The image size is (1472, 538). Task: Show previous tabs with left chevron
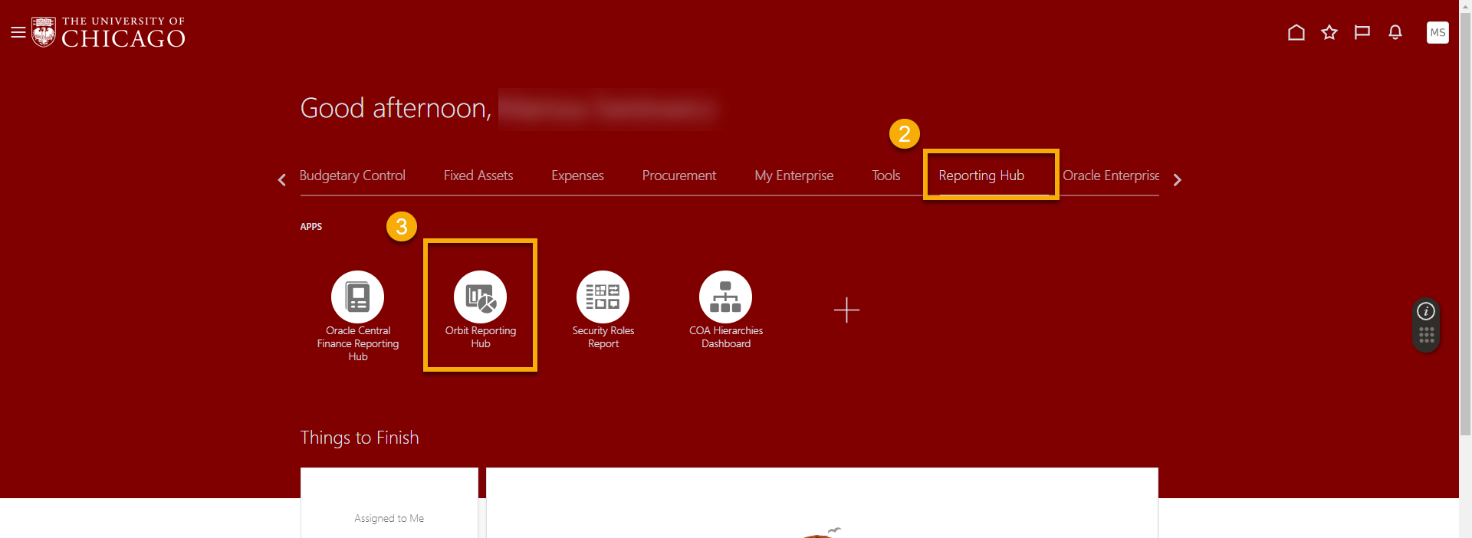[x=281, y=179]
